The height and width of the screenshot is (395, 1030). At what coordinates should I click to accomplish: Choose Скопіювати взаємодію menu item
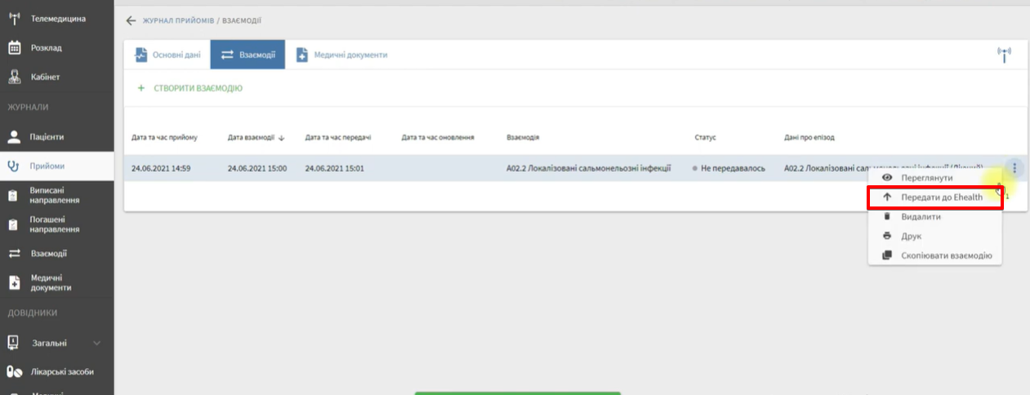(946, 255)
